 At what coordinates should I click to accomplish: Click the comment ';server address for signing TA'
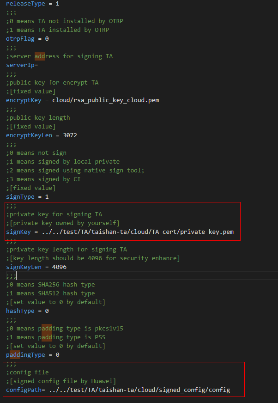pos(60,56)
